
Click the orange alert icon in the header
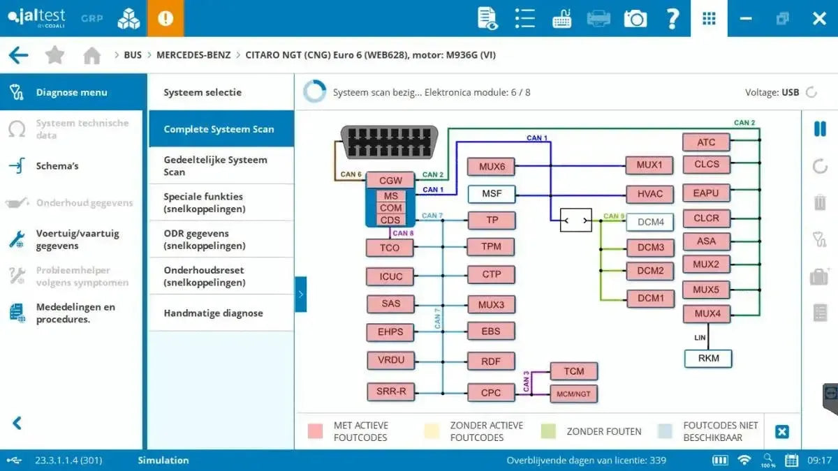(166, 18)
